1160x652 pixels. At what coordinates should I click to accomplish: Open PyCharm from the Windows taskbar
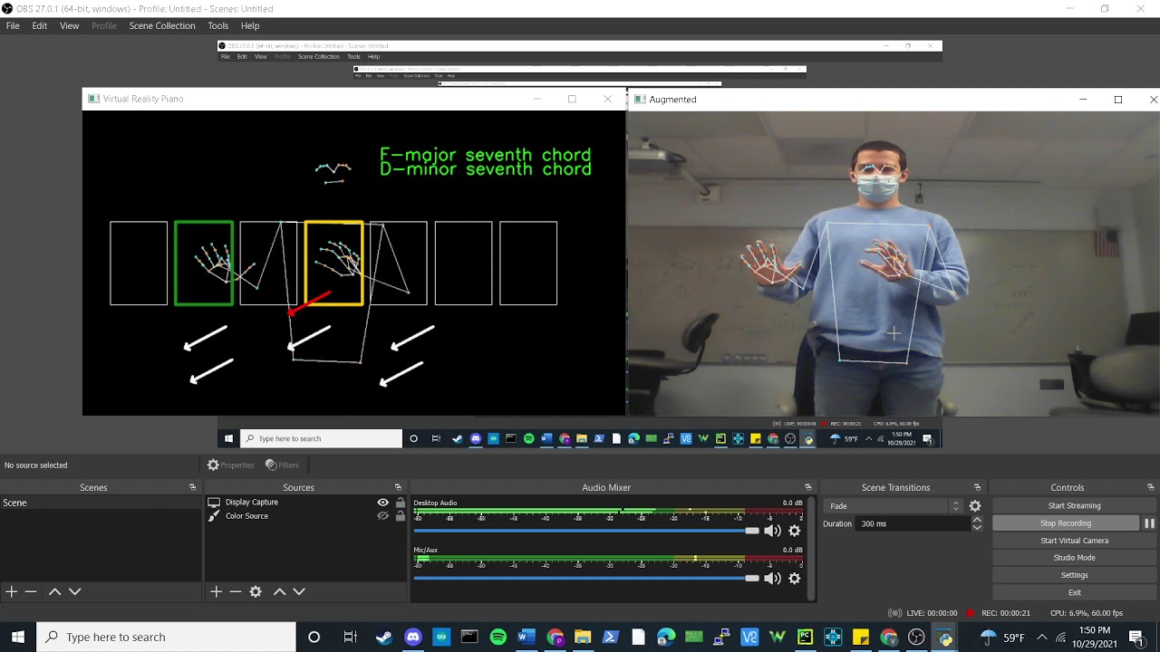(805, 637)
